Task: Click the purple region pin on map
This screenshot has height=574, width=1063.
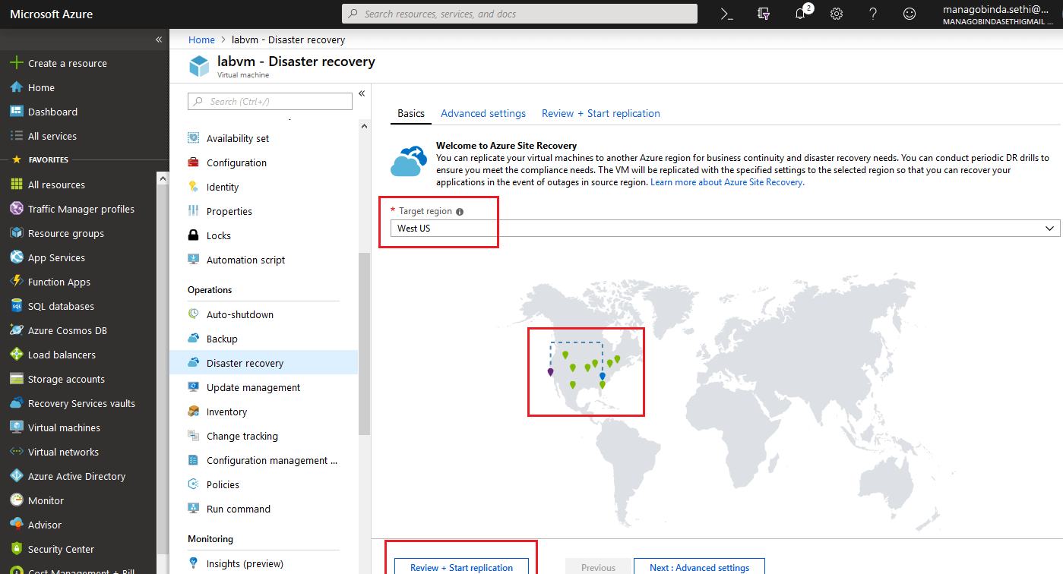Action: (x=551, y=372)
